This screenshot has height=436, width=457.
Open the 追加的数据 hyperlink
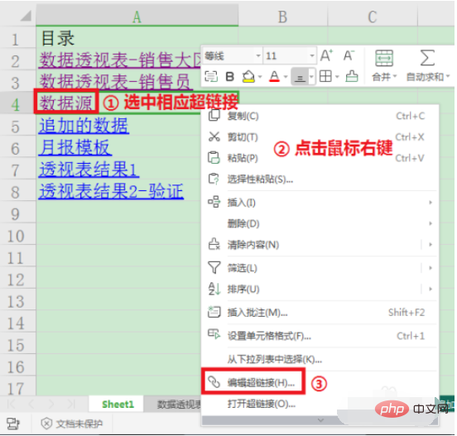(84, 126)
